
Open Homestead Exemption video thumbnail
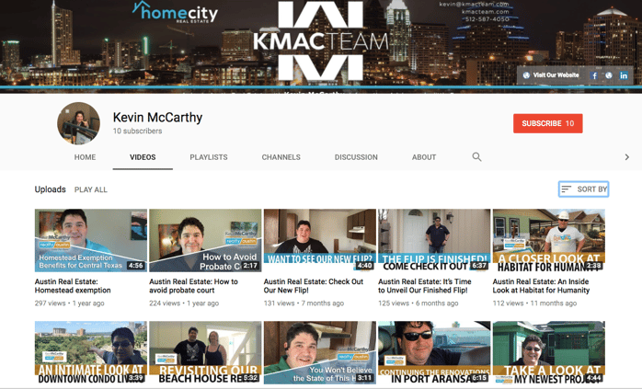91,240
